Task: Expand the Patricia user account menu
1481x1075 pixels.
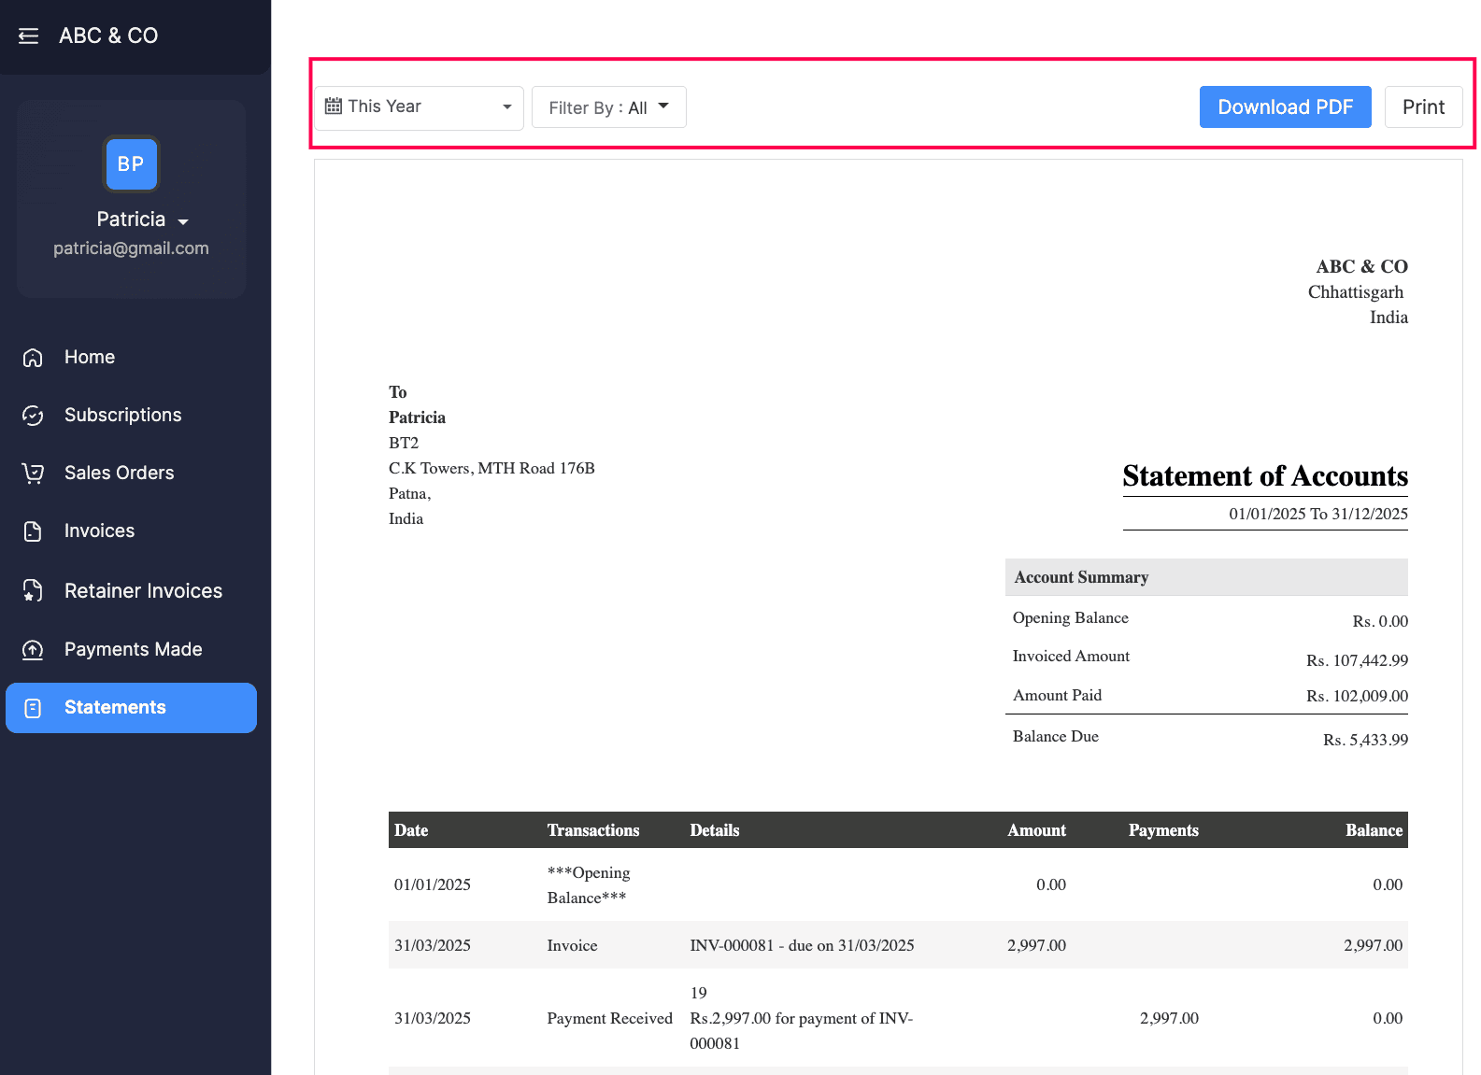Action: point(142,220)
